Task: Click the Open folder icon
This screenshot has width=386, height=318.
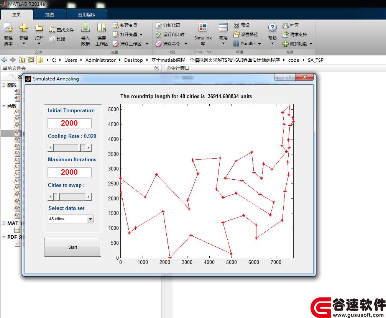Action: point(39,28)
